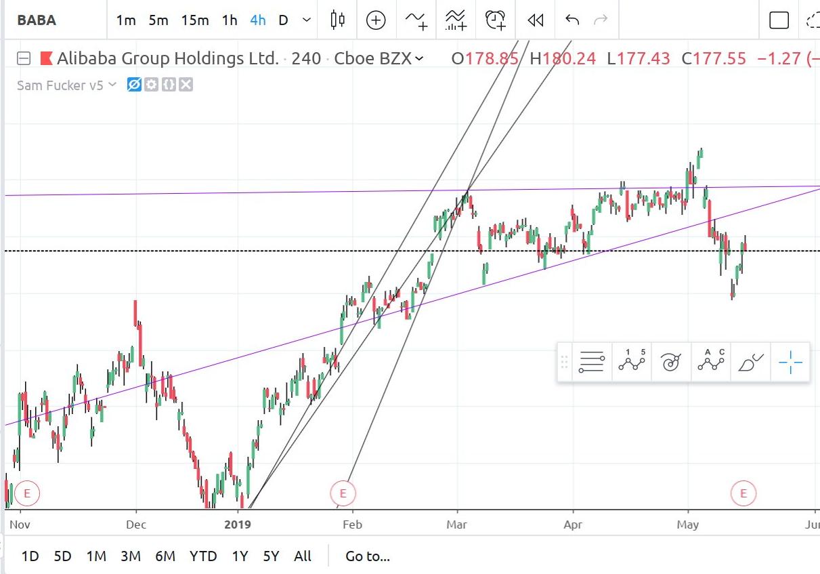The width and height of the screenshot is (820, 574).
Task: Select the brush drawing tool
Action: tap(750, 363)
